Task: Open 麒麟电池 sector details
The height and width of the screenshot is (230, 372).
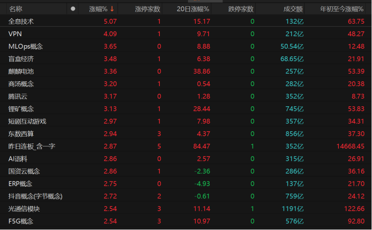Action: tap(186, 71)
